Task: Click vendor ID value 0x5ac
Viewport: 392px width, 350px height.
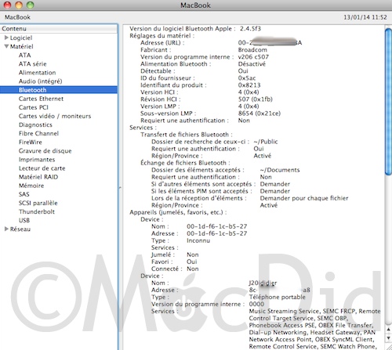Action: 247,78
